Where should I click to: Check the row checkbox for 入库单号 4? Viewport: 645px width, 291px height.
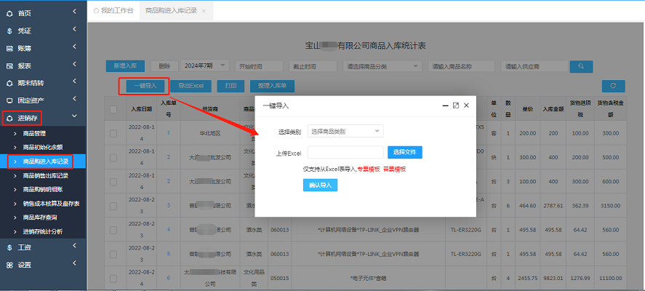click(x=113, y=229)
